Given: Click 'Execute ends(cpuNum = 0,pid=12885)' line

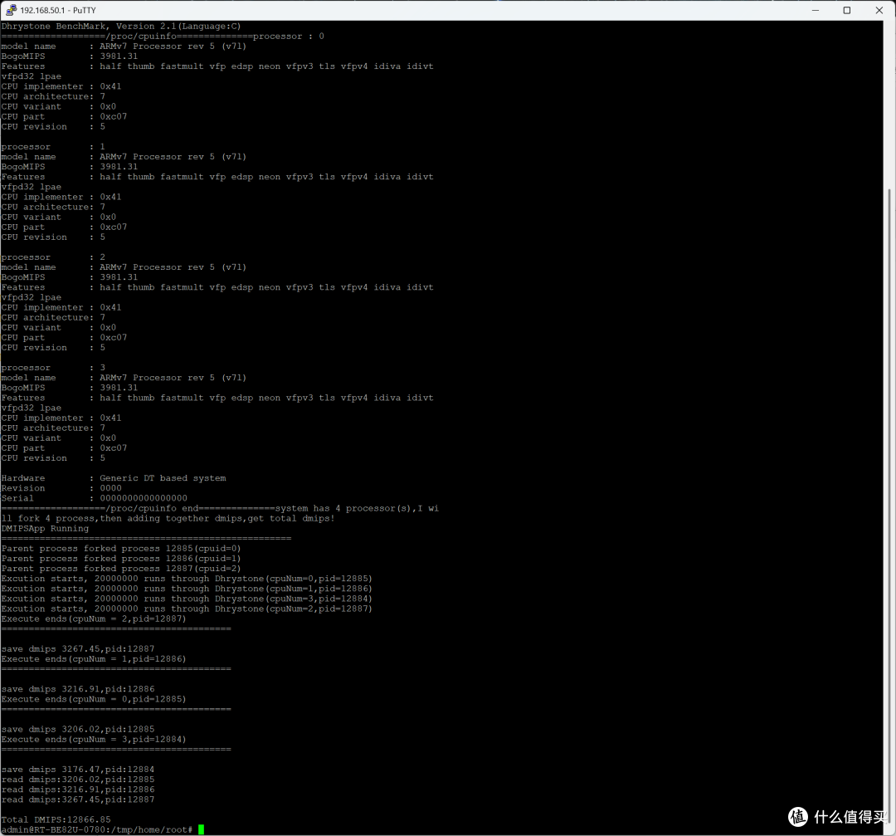Looking at the screenshot, I should point(94,699).
